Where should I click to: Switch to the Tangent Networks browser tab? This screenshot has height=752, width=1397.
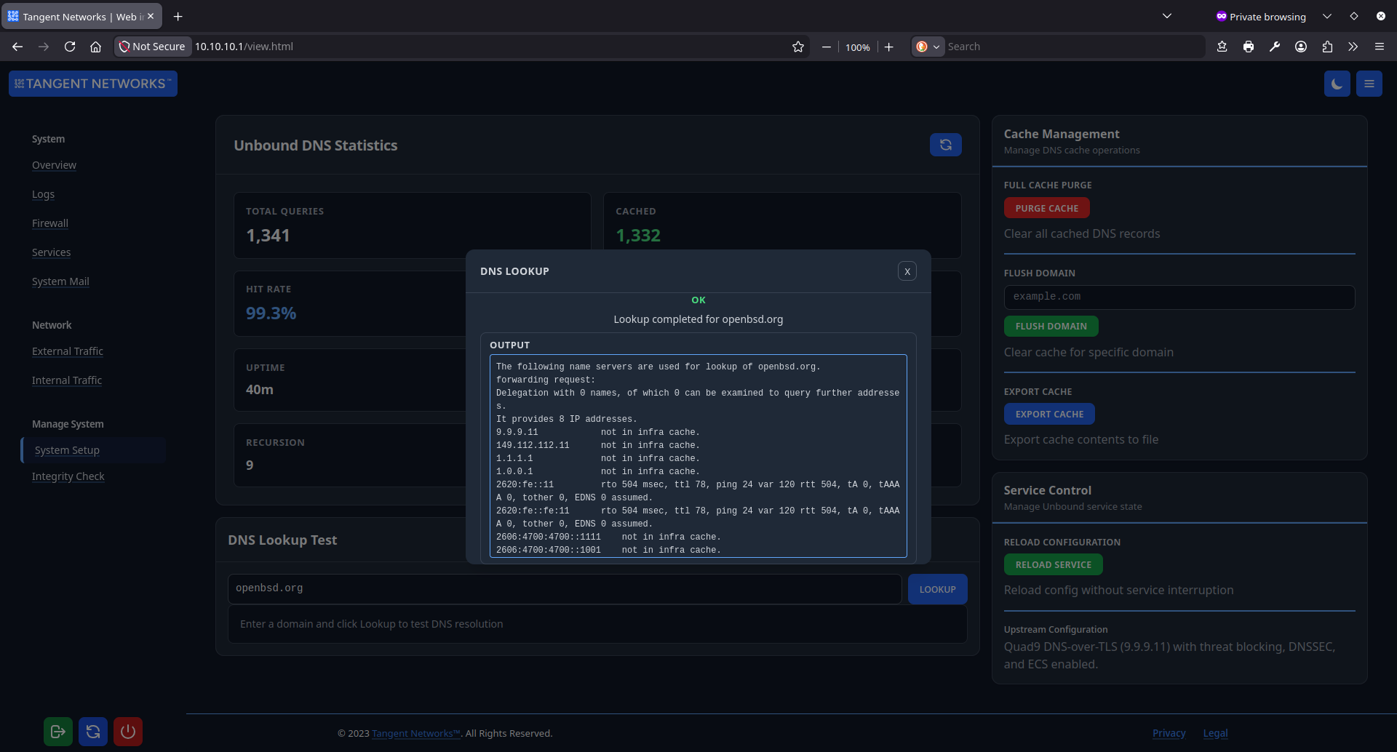coord(73,16)
